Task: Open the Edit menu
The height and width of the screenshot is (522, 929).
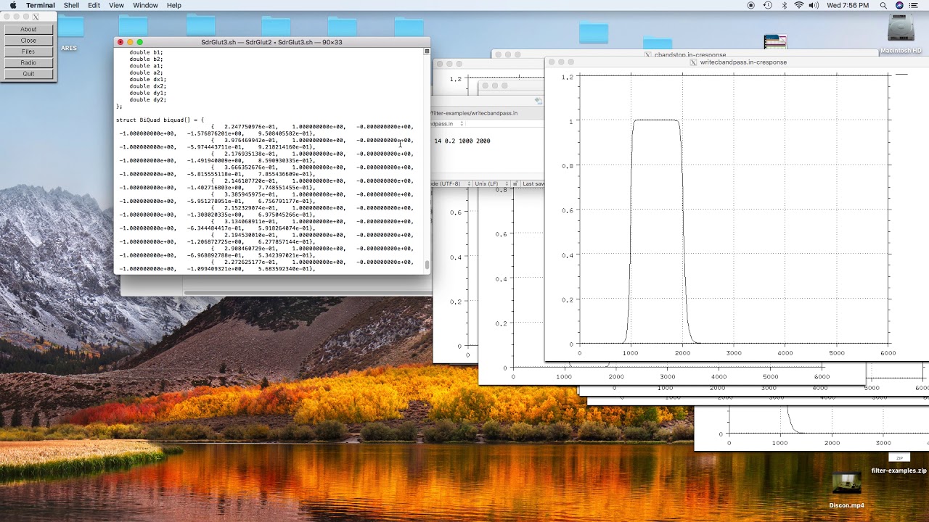Action: point(94,5)
